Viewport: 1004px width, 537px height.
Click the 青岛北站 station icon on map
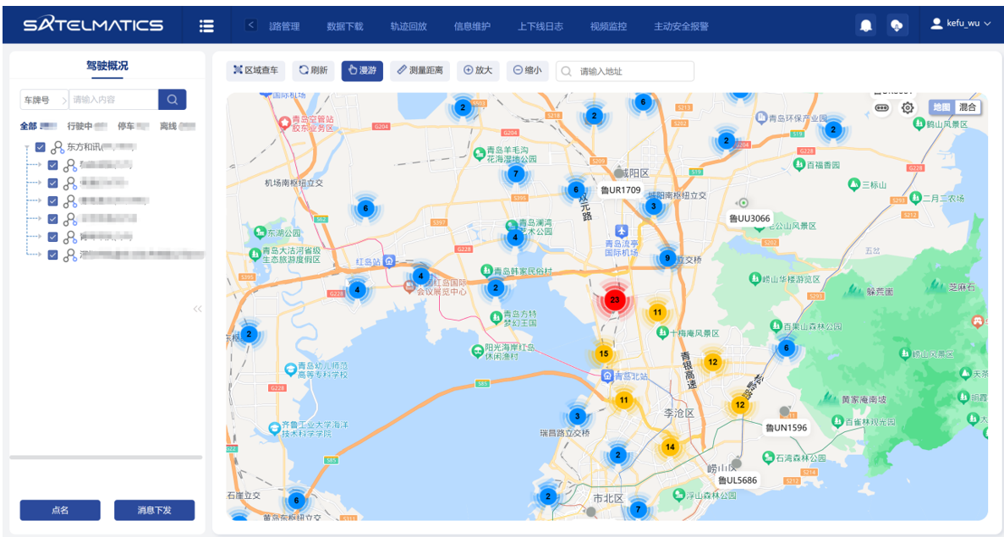[607, 375]
